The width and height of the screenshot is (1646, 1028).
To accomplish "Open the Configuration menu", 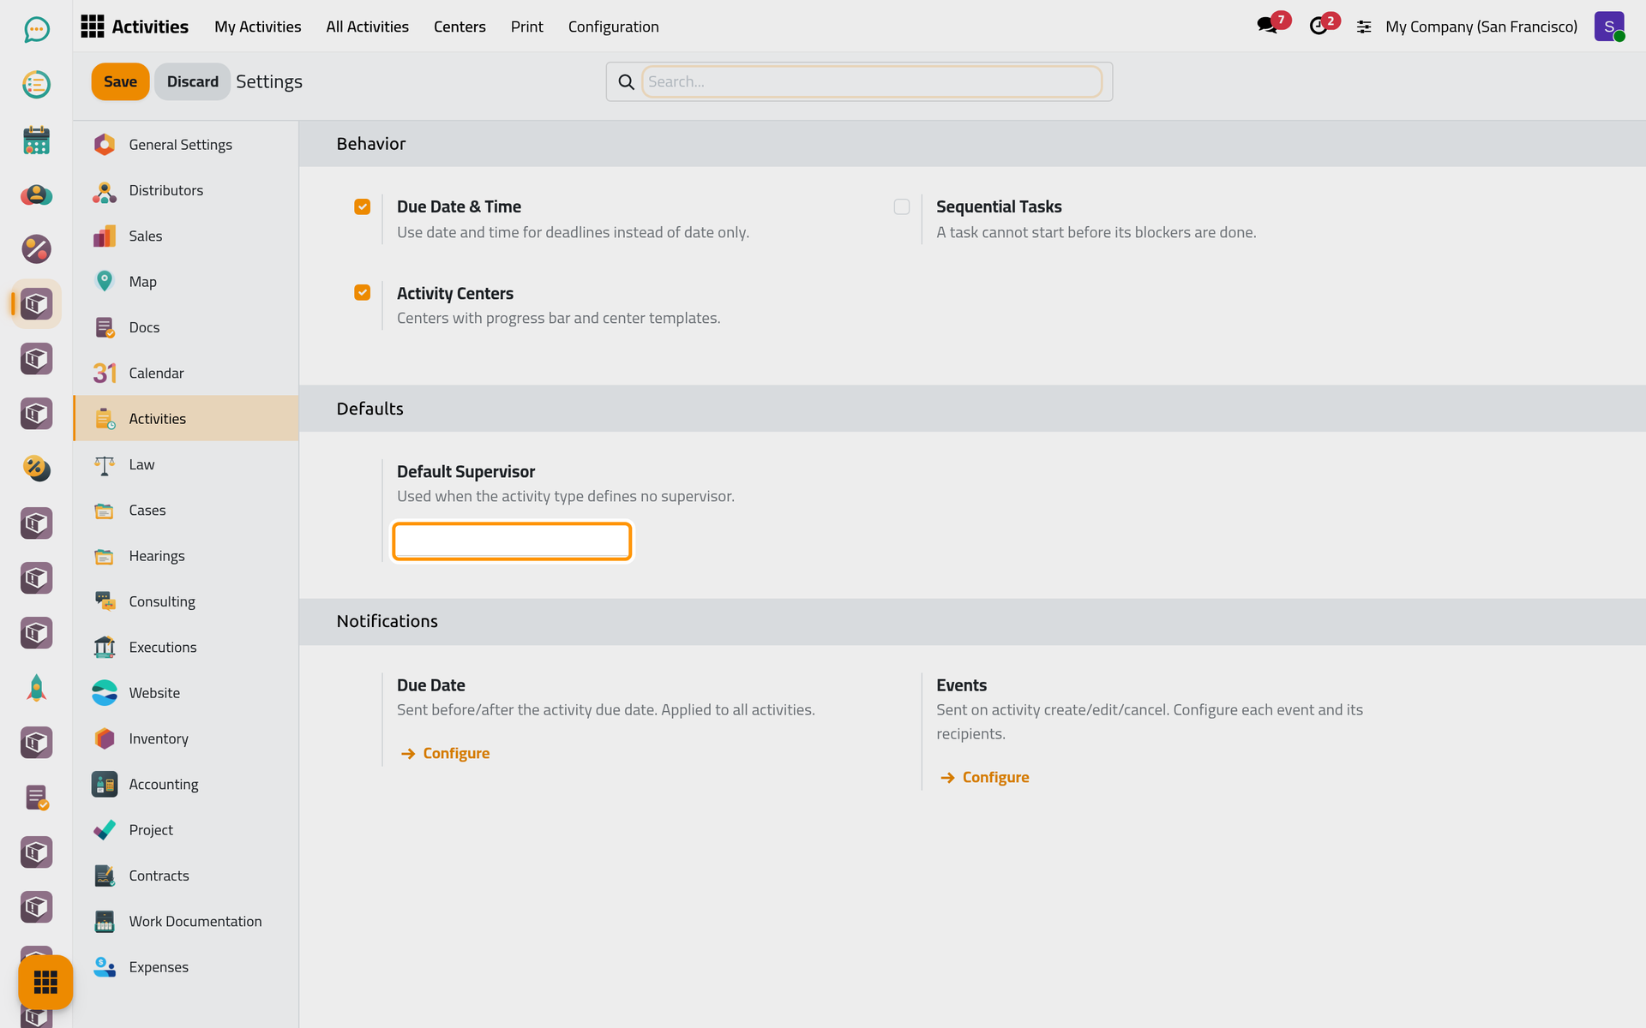I will [x=614, y=27].
